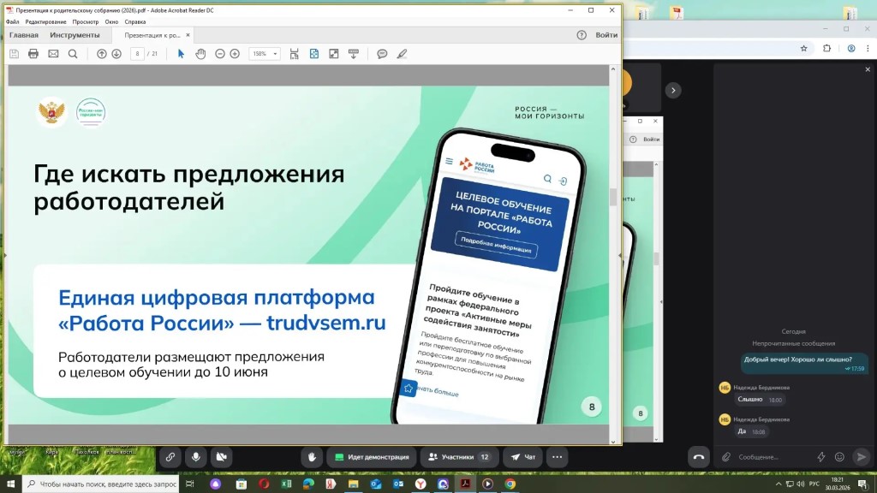
Task: Toggle the Чат panel
Action: point(523,457)
